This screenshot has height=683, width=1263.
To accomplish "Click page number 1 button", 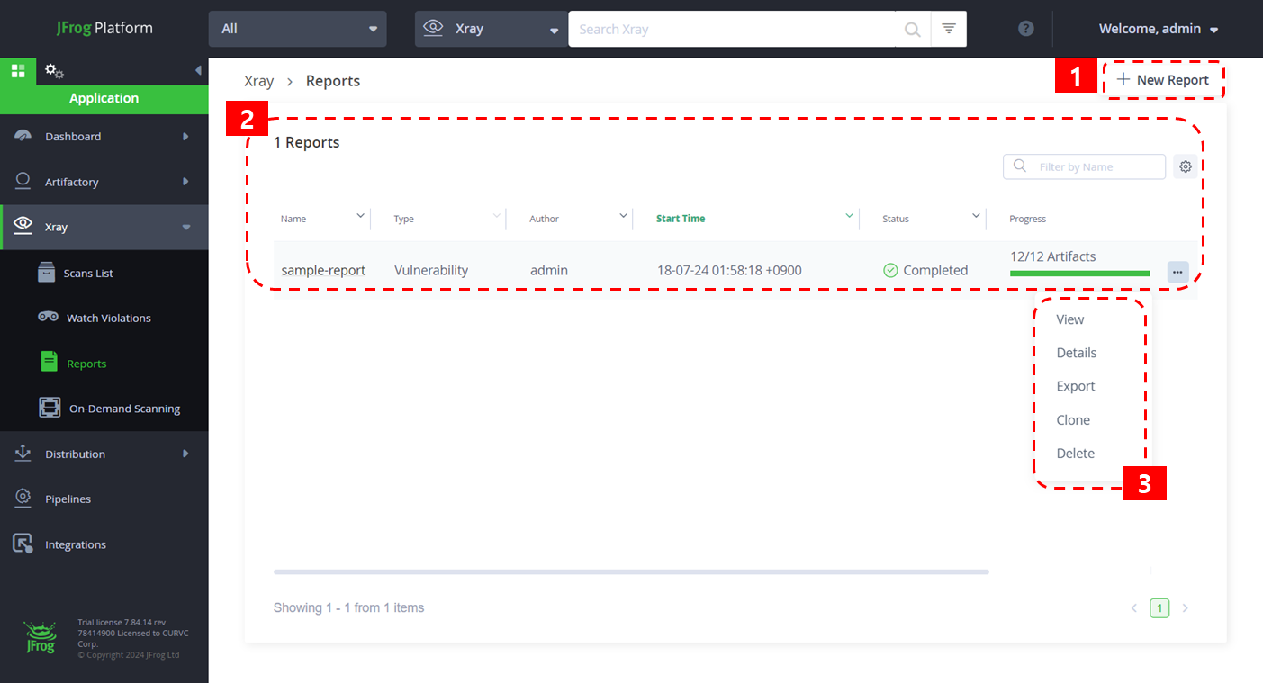I will (1159, 608).
